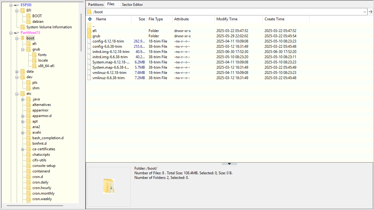
Task: Click the go arrow beside path bar
Action: click(370, 12)
